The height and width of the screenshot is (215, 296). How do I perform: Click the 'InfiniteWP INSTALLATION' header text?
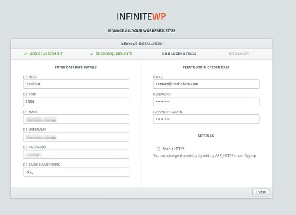(x=141, y=44)
